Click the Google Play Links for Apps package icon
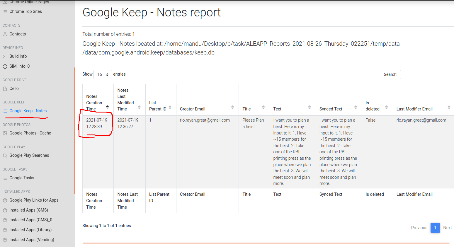The image size is (454, 247). pos(5,200)
